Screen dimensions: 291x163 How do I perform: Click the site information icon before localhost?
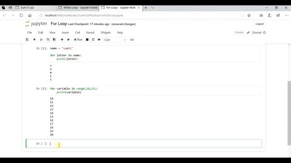(41, 15)
